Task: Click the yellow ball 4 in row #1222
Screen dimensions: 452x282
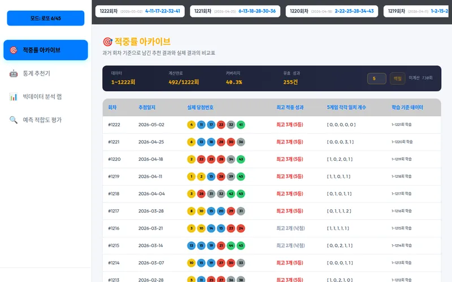Action: coord(191,125)
